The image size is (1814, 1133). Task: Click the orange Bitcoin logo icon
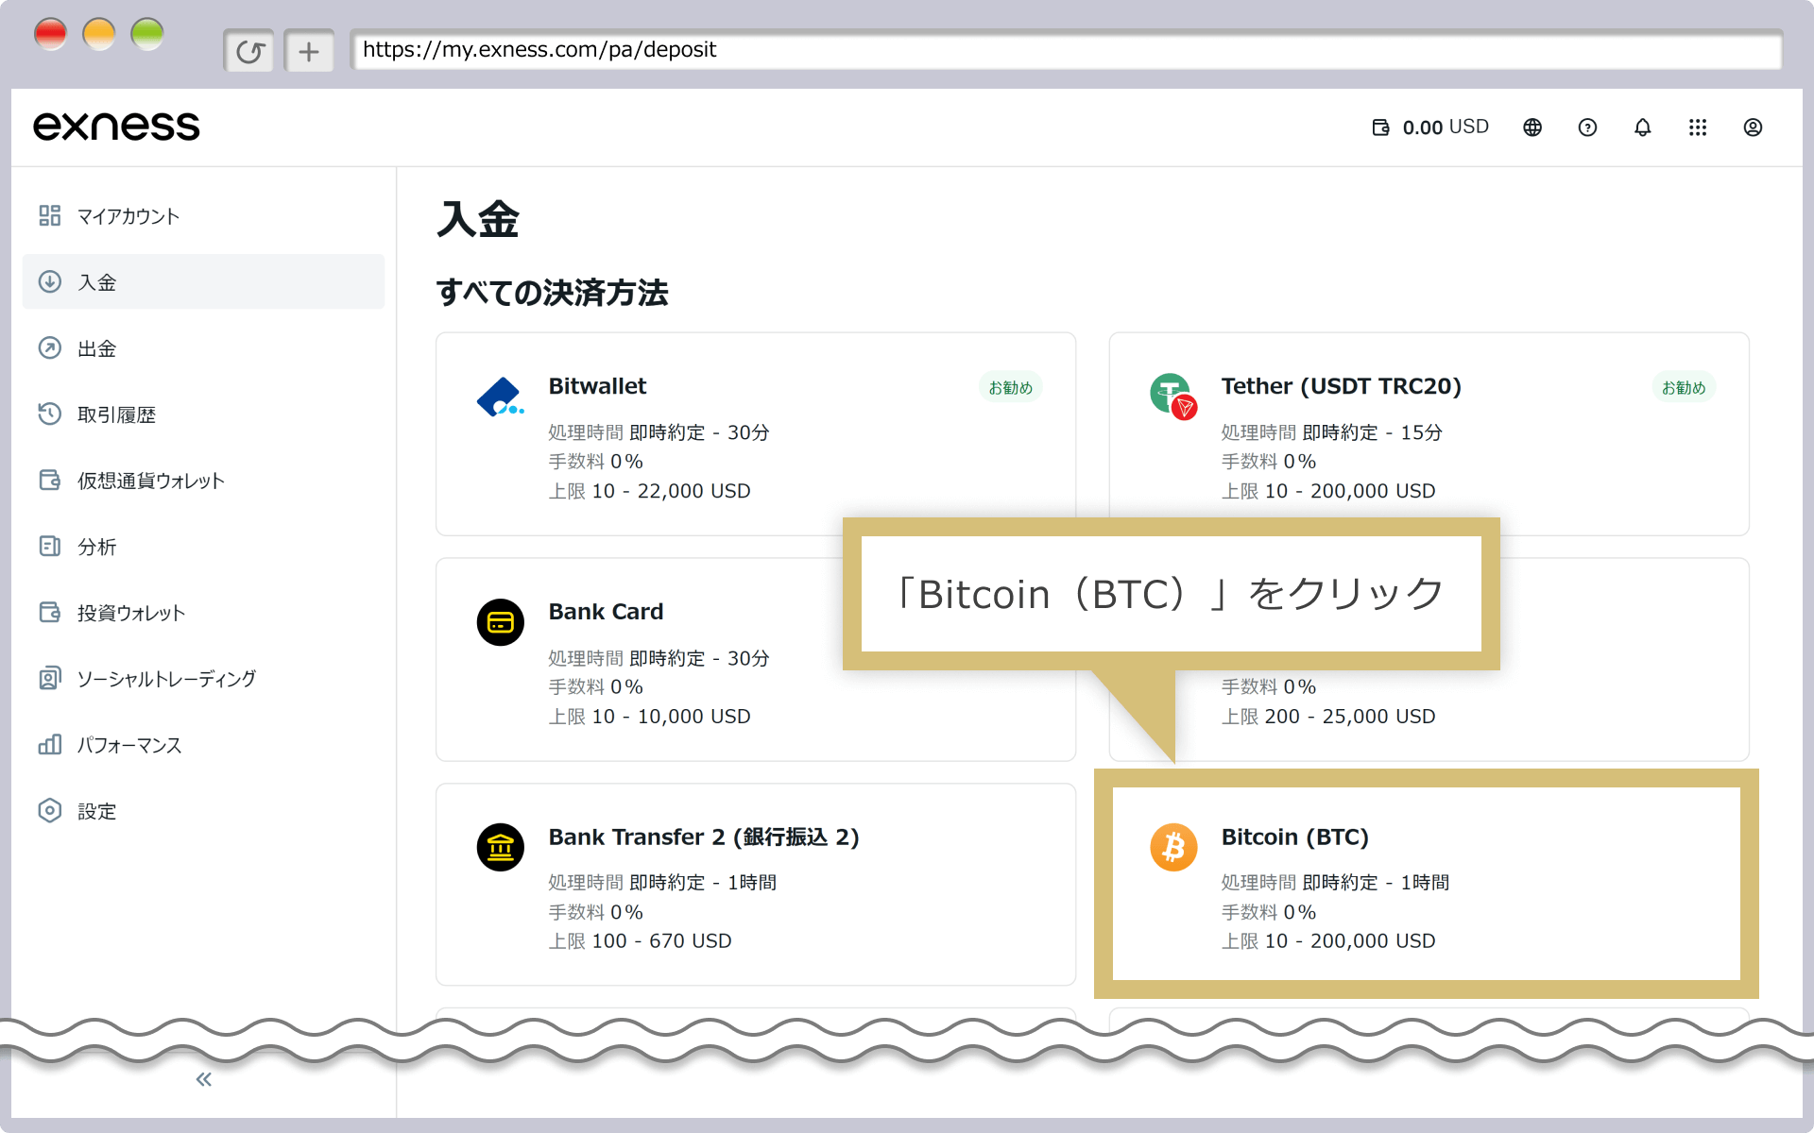coord(1173,847)
